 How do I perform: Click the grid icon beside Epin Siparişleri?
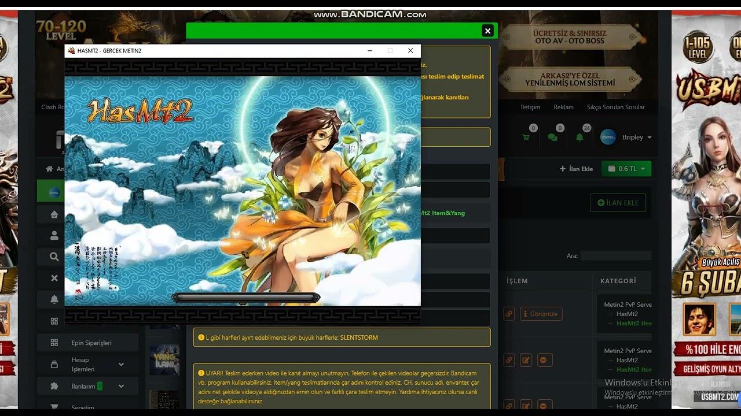click(x=54, y=343)
